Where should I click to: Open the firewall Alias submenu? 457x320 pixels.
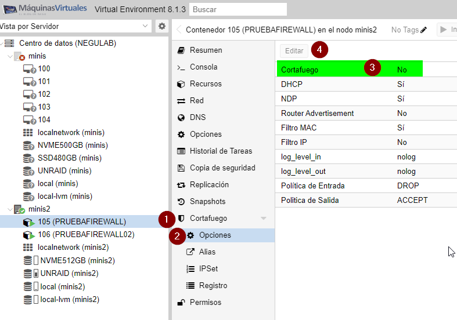[x=207, y=252]
